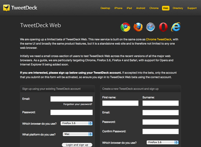Follow the Chrome TweetDeck link
This screenshot has height=147, width=201.
pos(159,39)
